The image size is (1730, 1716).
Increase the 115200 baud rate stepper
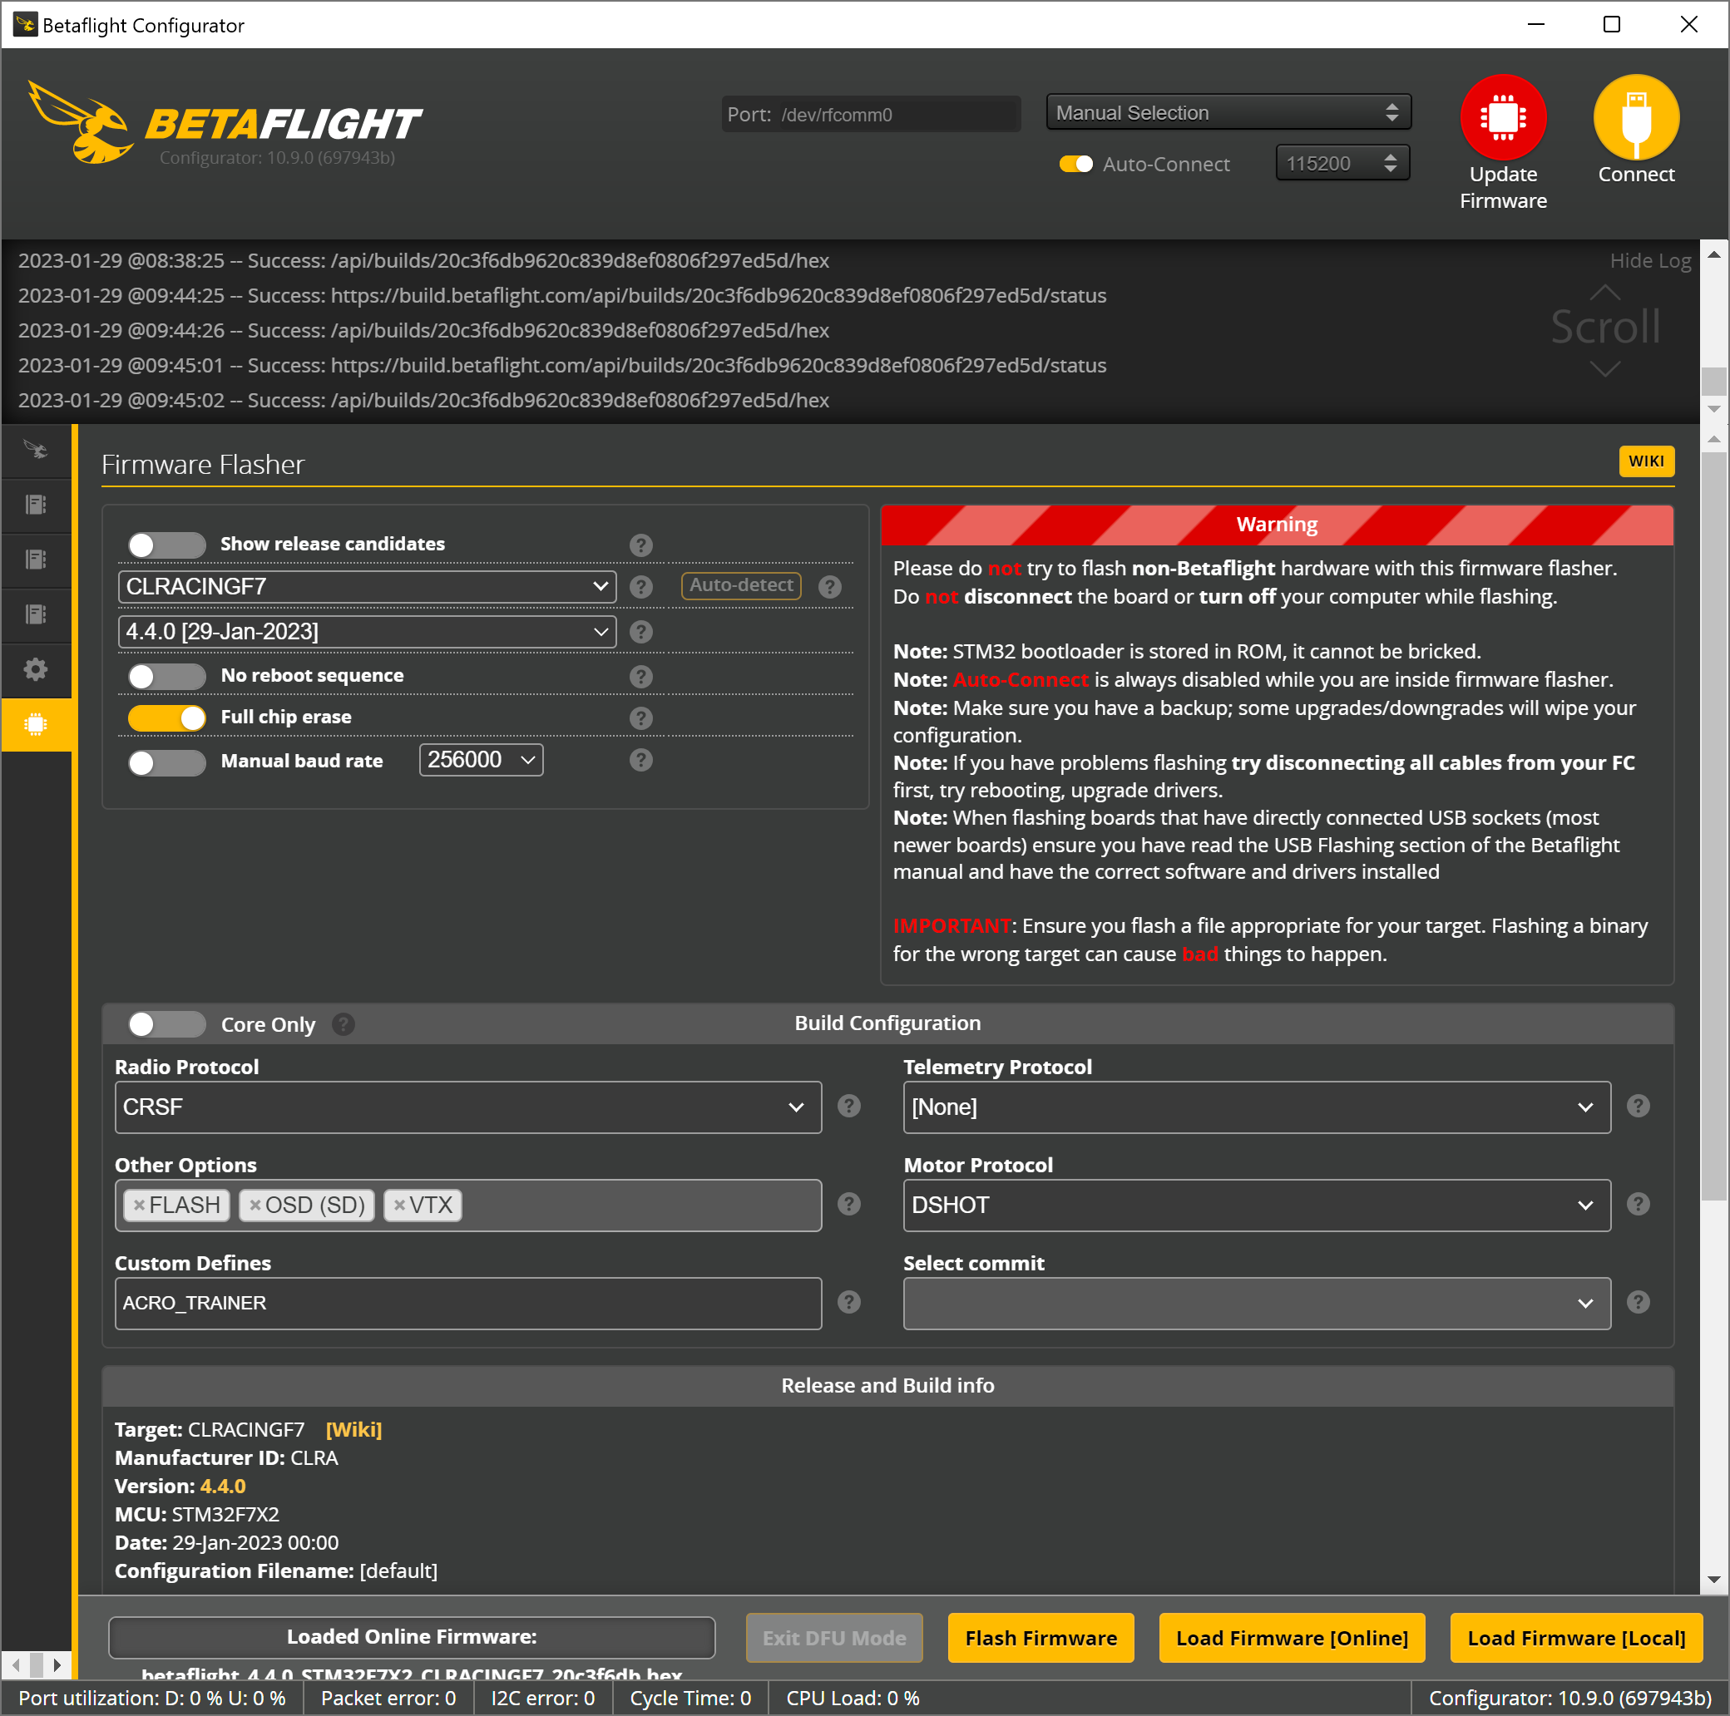coord(1390,156)
